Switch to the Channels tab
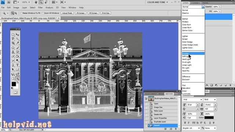235x132 pixels. pos(195,3)
